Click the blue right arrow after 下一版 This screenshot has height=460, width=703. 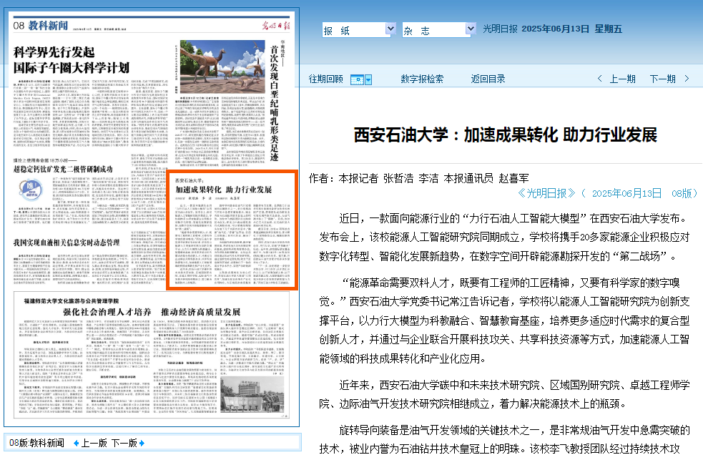[x=142, y=444]
